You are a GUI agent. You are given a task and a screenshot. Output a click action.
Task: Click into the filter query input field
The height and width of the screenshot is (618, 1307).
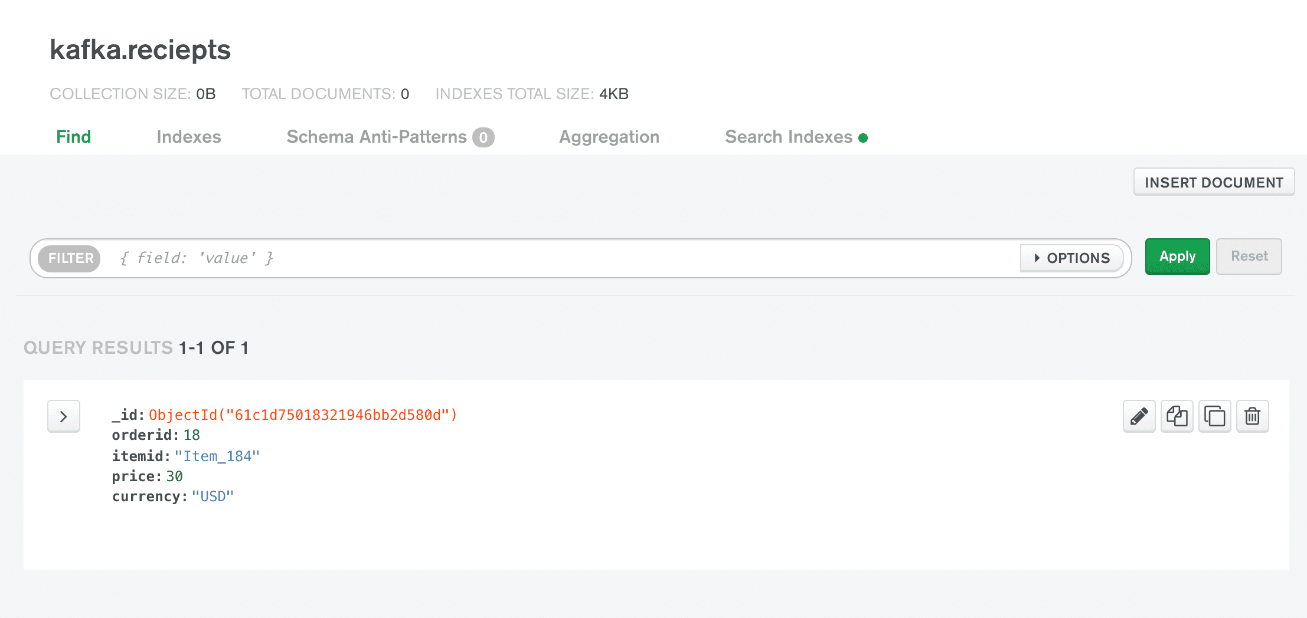pos(555,258)
